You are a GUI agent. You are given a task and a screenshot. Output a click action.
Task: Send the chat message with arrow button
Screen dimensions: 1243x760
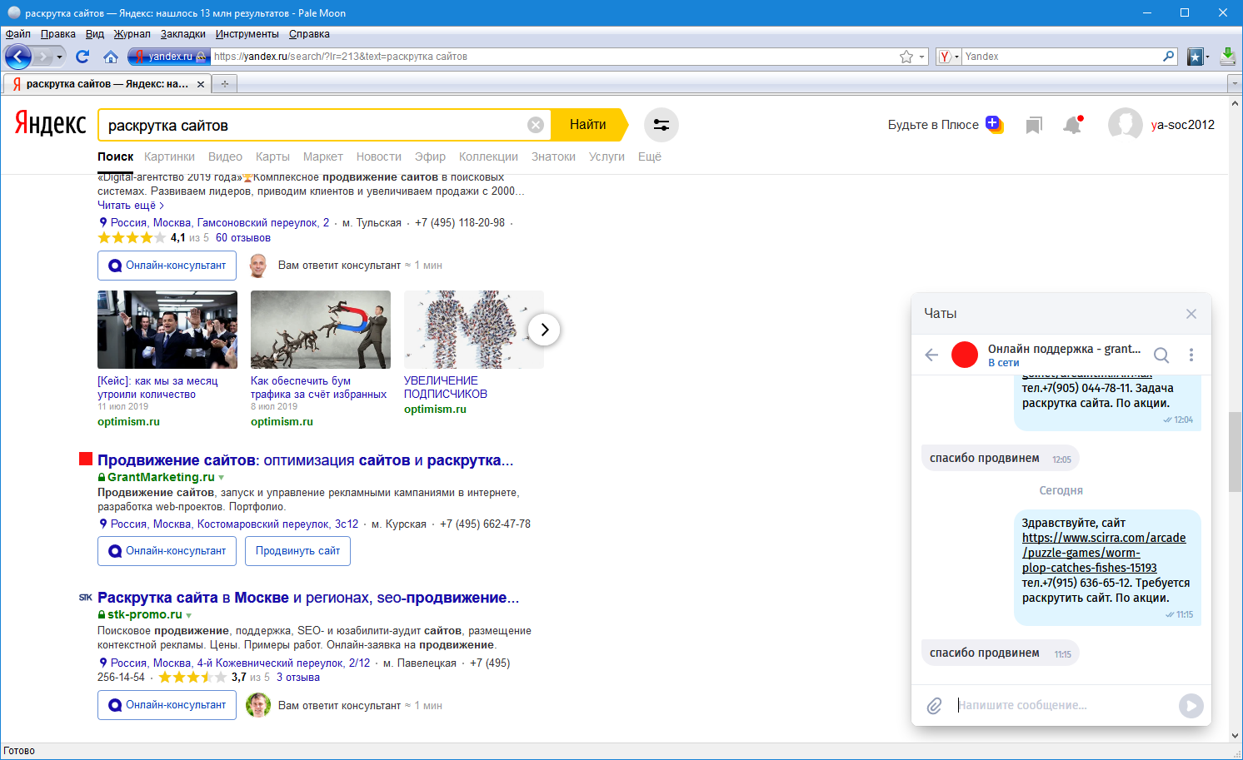(1191, 706)
